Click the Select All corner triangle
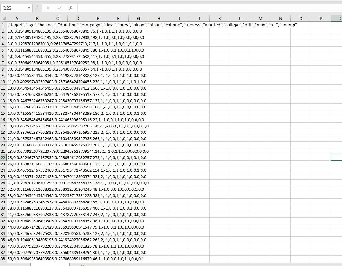 coord(3,18)
